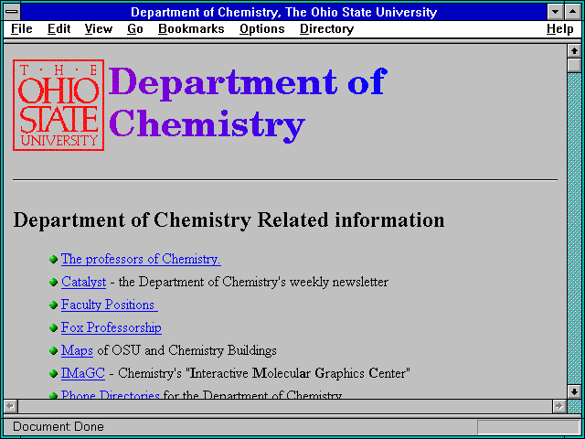Open the File menu
This screenshot has height=439, width=585.
click(x=22, y=29)
